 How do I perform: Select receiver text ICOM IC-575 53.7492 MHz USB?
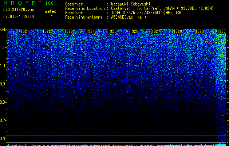click(146, 13)
